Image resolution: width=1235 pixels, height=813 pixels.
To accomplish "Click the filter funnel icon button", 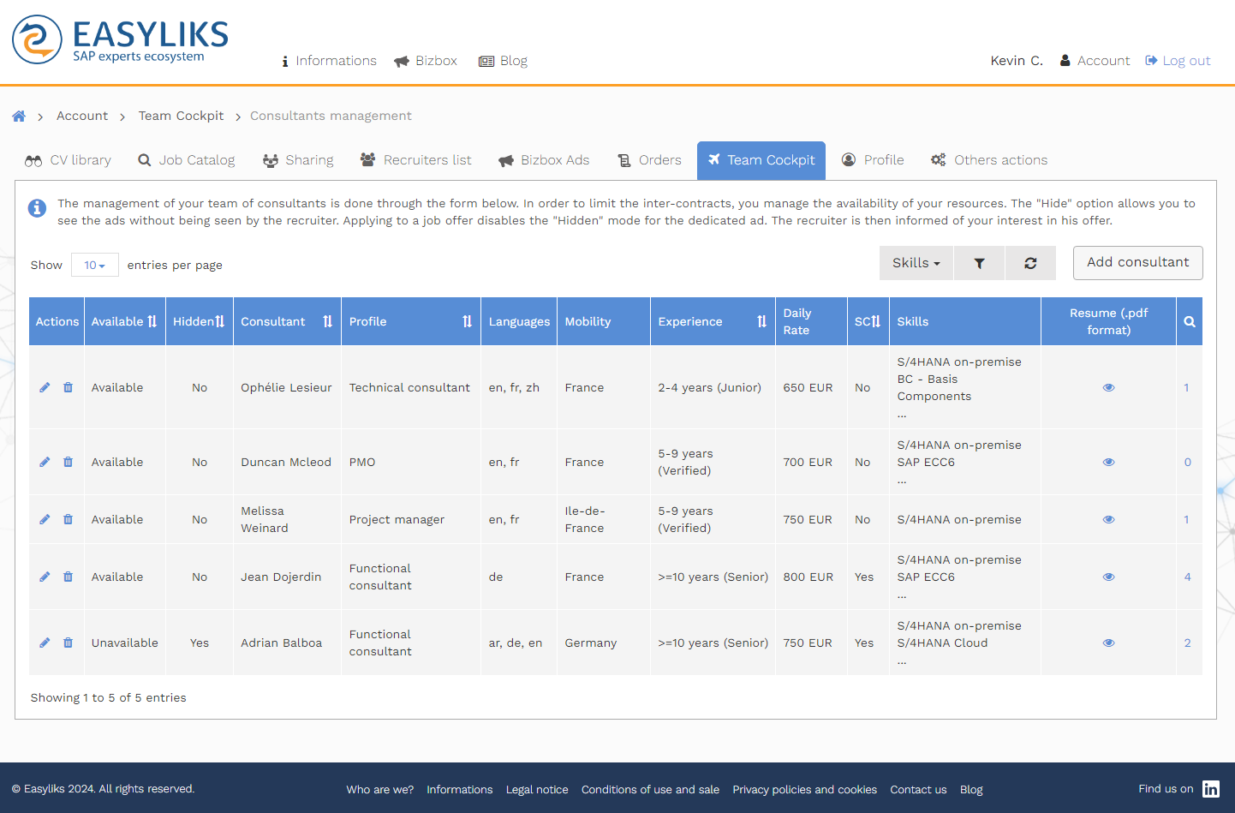I will (x=979, y=264).
